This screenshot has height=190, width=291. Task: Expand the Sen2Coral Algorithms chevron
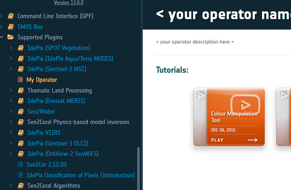(11, 185)
